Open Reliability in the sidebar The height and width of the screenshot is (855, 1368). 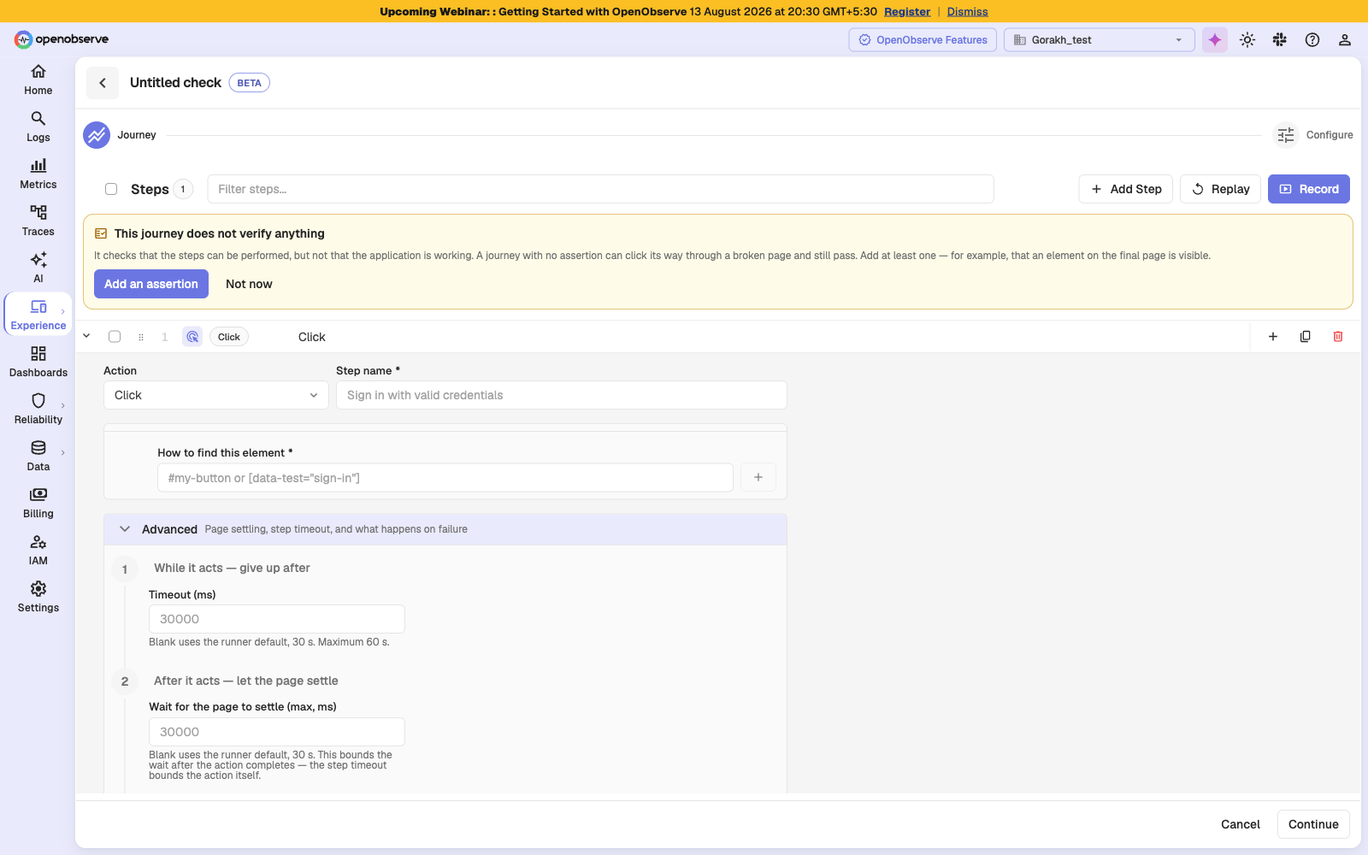tap(38, 409)
